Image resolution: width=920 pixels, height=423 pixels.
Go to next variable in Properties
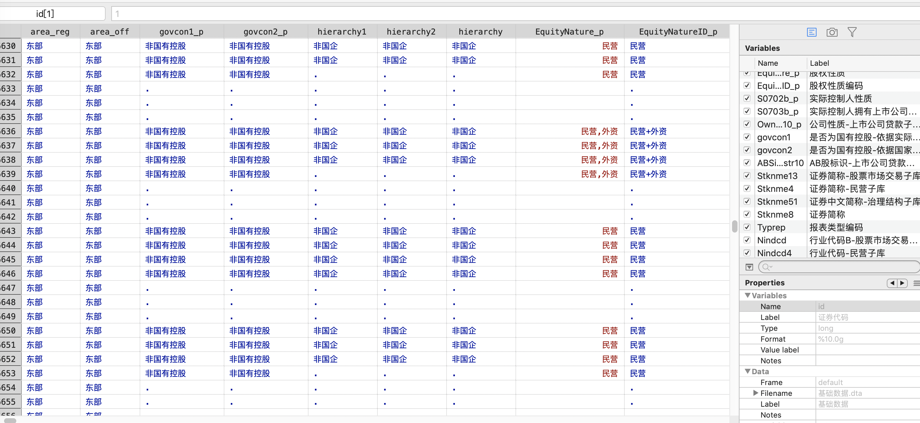point(902,283)
